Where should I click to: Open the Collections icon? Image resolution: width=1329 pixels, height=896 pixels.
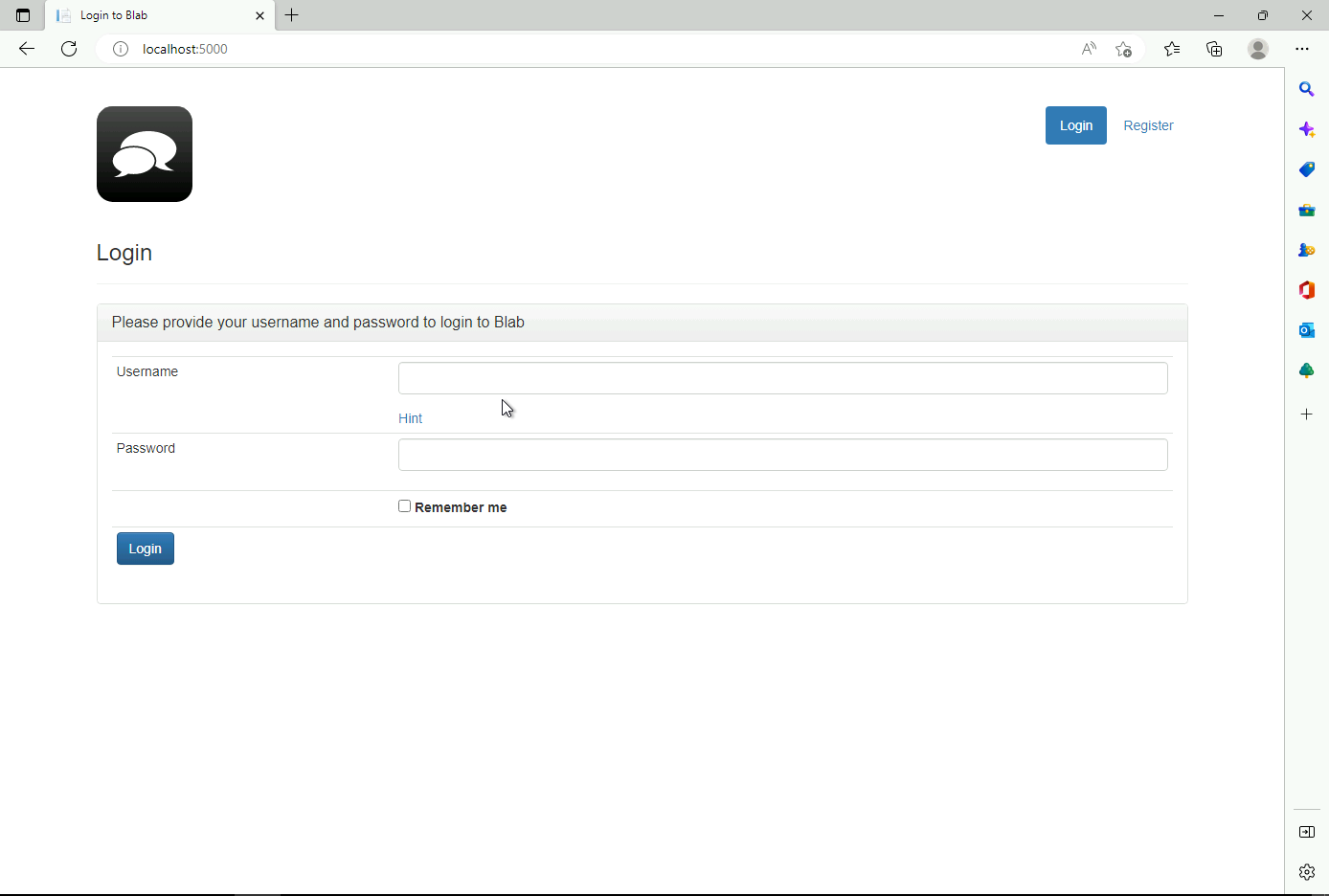pyautogui.click(x=1214, y=49)
